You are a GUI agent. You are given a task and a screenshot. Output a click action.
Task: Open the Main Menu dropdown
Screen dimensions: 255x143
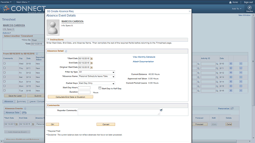click(x=23, y=2)
